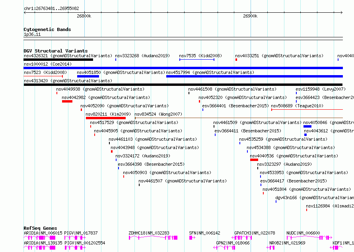Click the nsv4326321 gnomAD variant label
This screenshot has width=354, height=252.
pyautogui.click(x=68, y=56)
